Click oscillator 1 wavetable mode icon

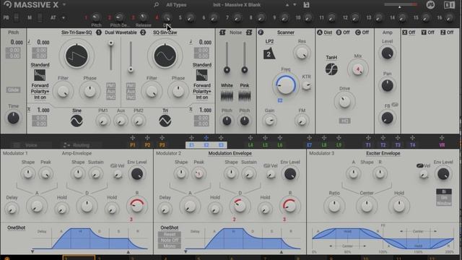tap(40, 75)
